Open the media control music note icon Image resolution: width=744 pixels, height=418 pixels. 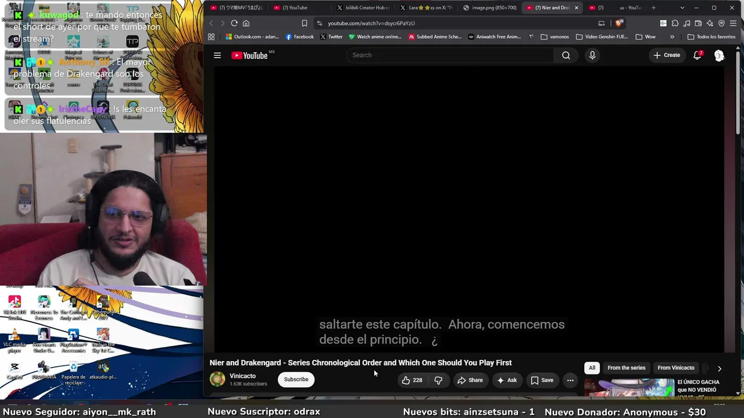pos(686,23)
